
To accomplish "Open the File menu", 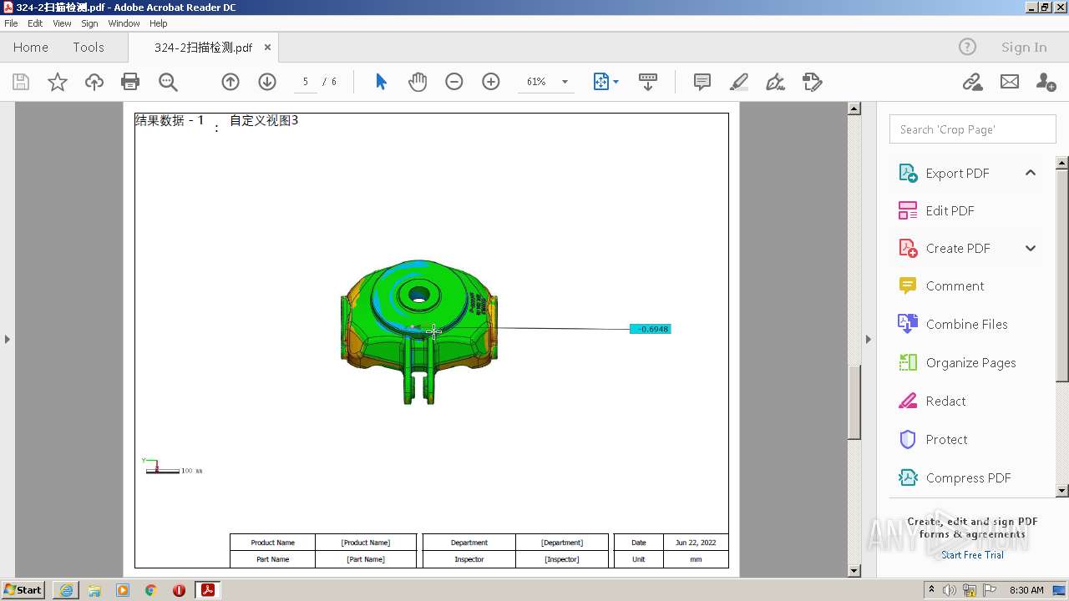I will pyautogui.click(x=11, y=23).
